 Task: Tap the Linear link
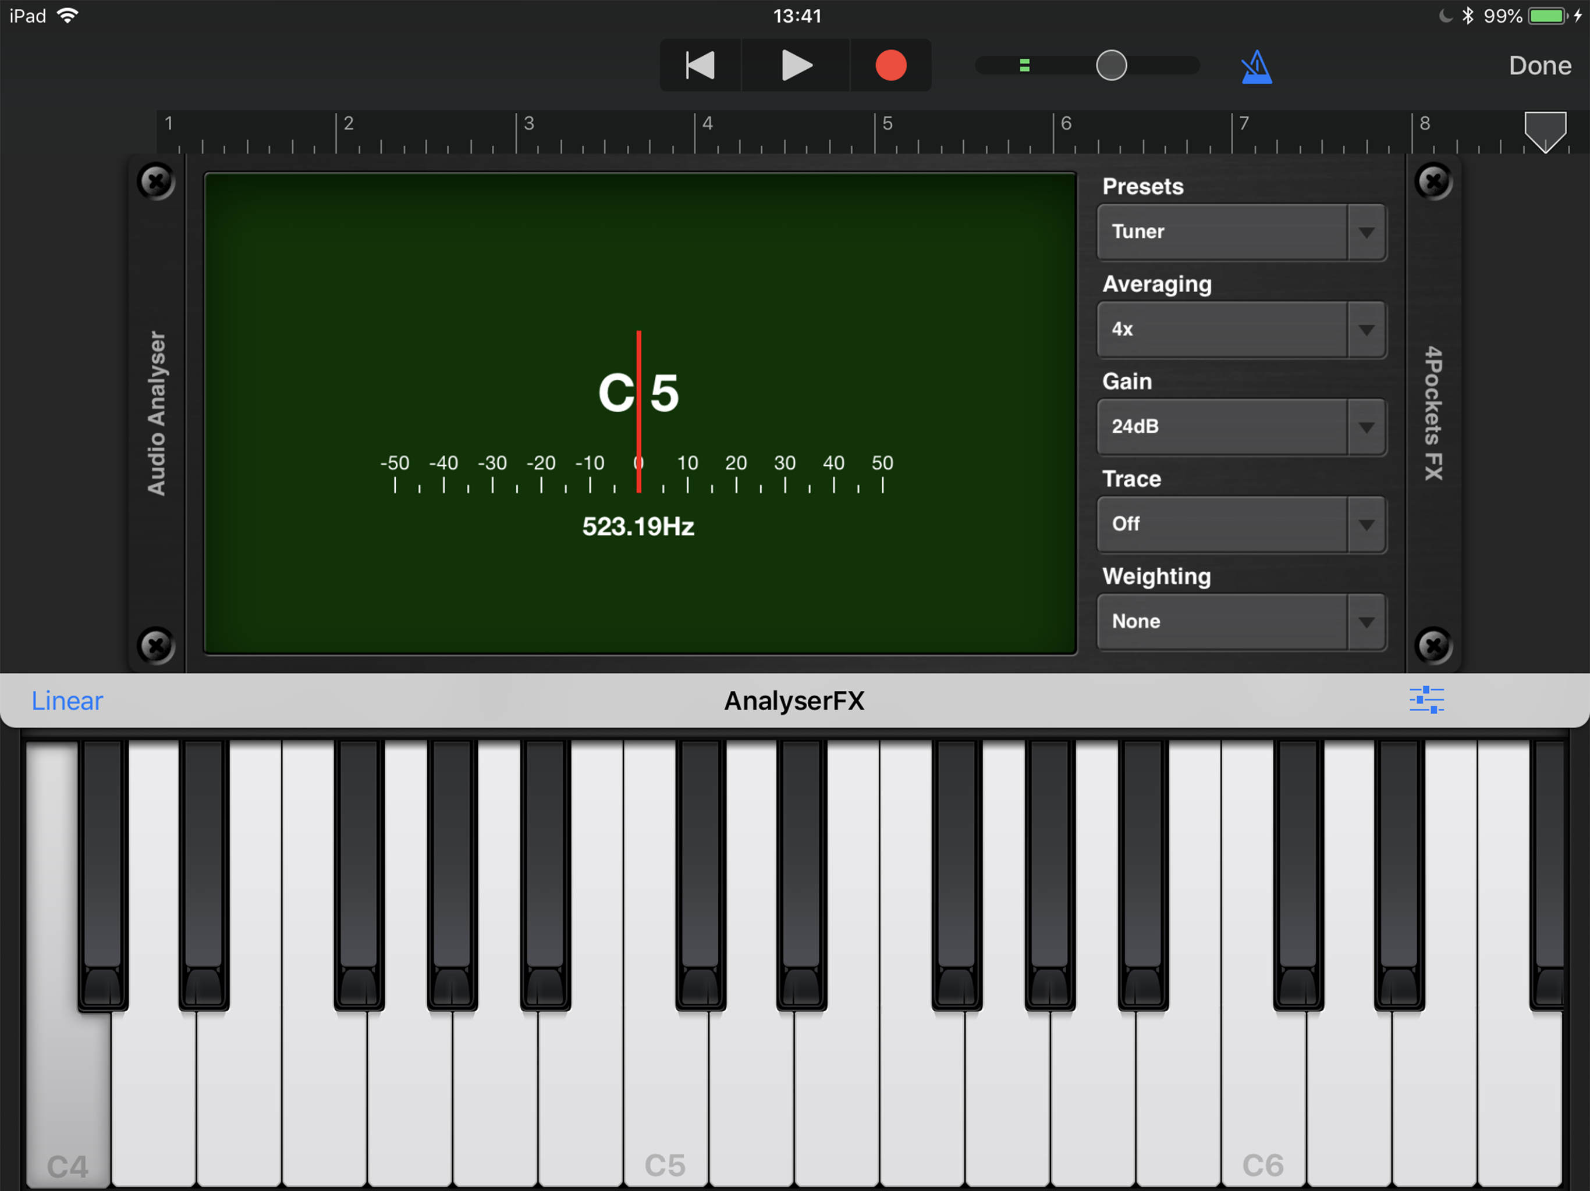point(67,700)
